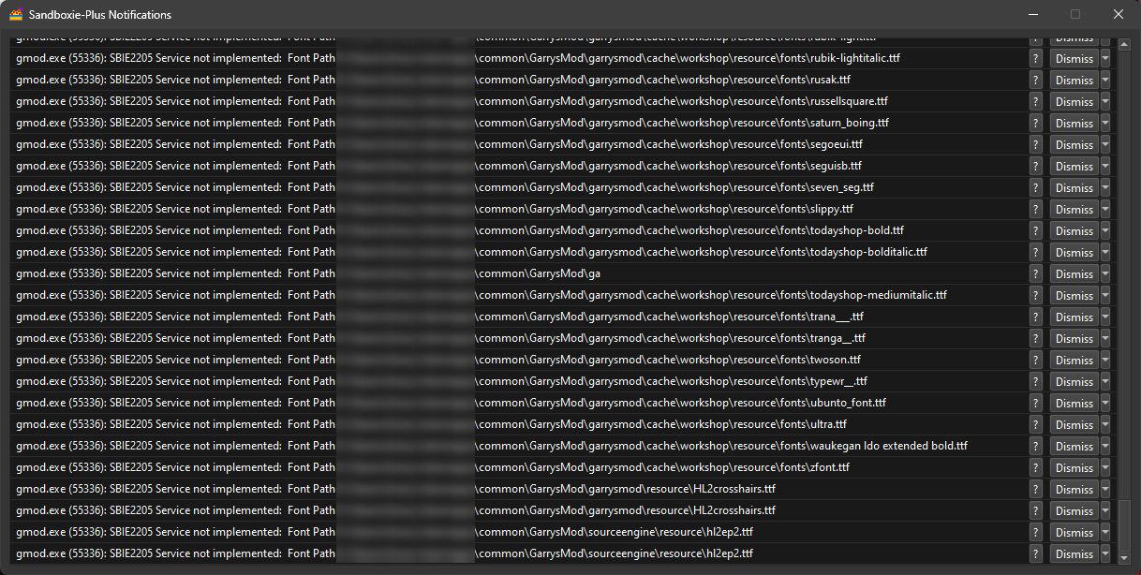This screenshot has height=575, width=1141.
Task: Click help icon on the rusak.ttf notification
Action: pyautogui.click(x=1035, y=80)
